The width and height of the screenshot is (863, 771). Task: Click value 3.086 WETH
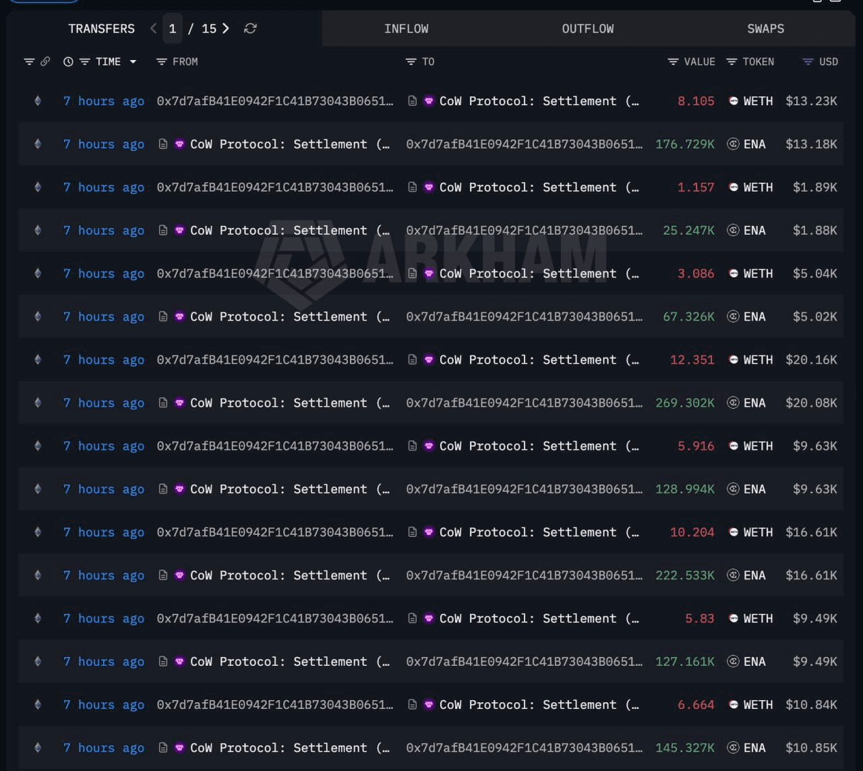[x=696, y=273]
